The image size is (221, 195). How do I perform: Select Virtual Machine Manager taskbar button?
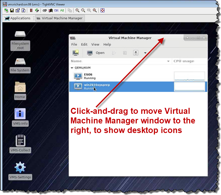[60, 18]
